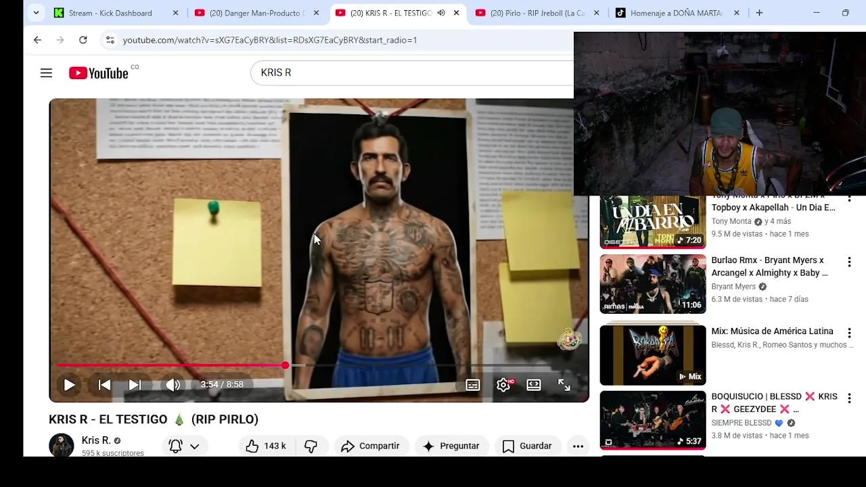866x487 pixels.
Task: Dislike the video
Action: point(311,446)
